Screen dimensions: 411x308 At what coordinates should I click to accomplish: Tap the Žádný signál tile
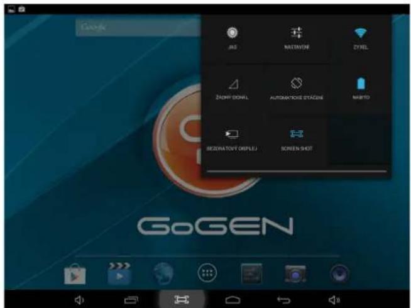pyautogui.click(x=233, y=89)
